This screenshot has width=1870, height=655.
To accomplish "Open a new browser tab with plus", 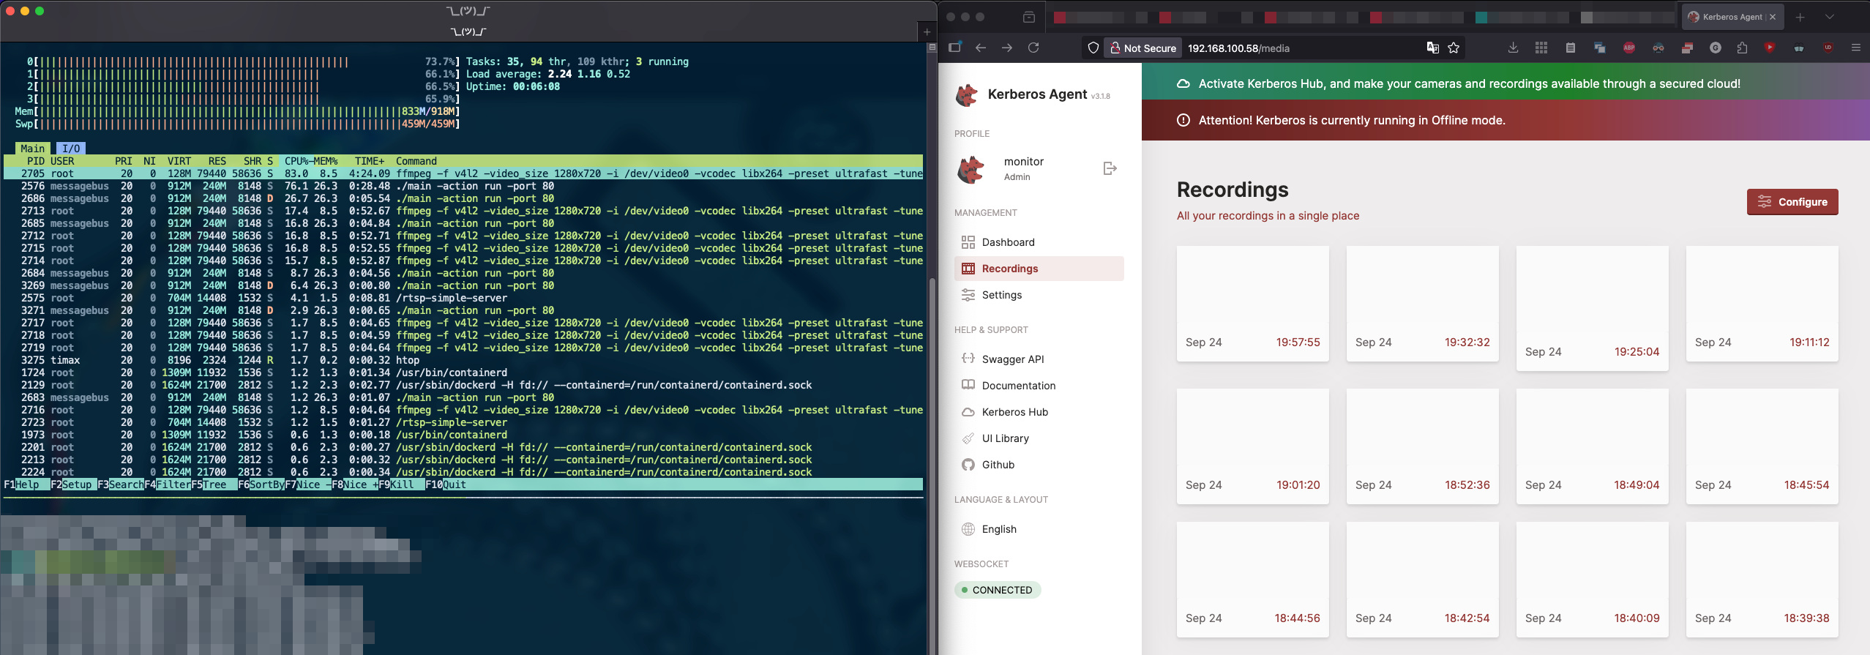I will [x=1800, y=17].
